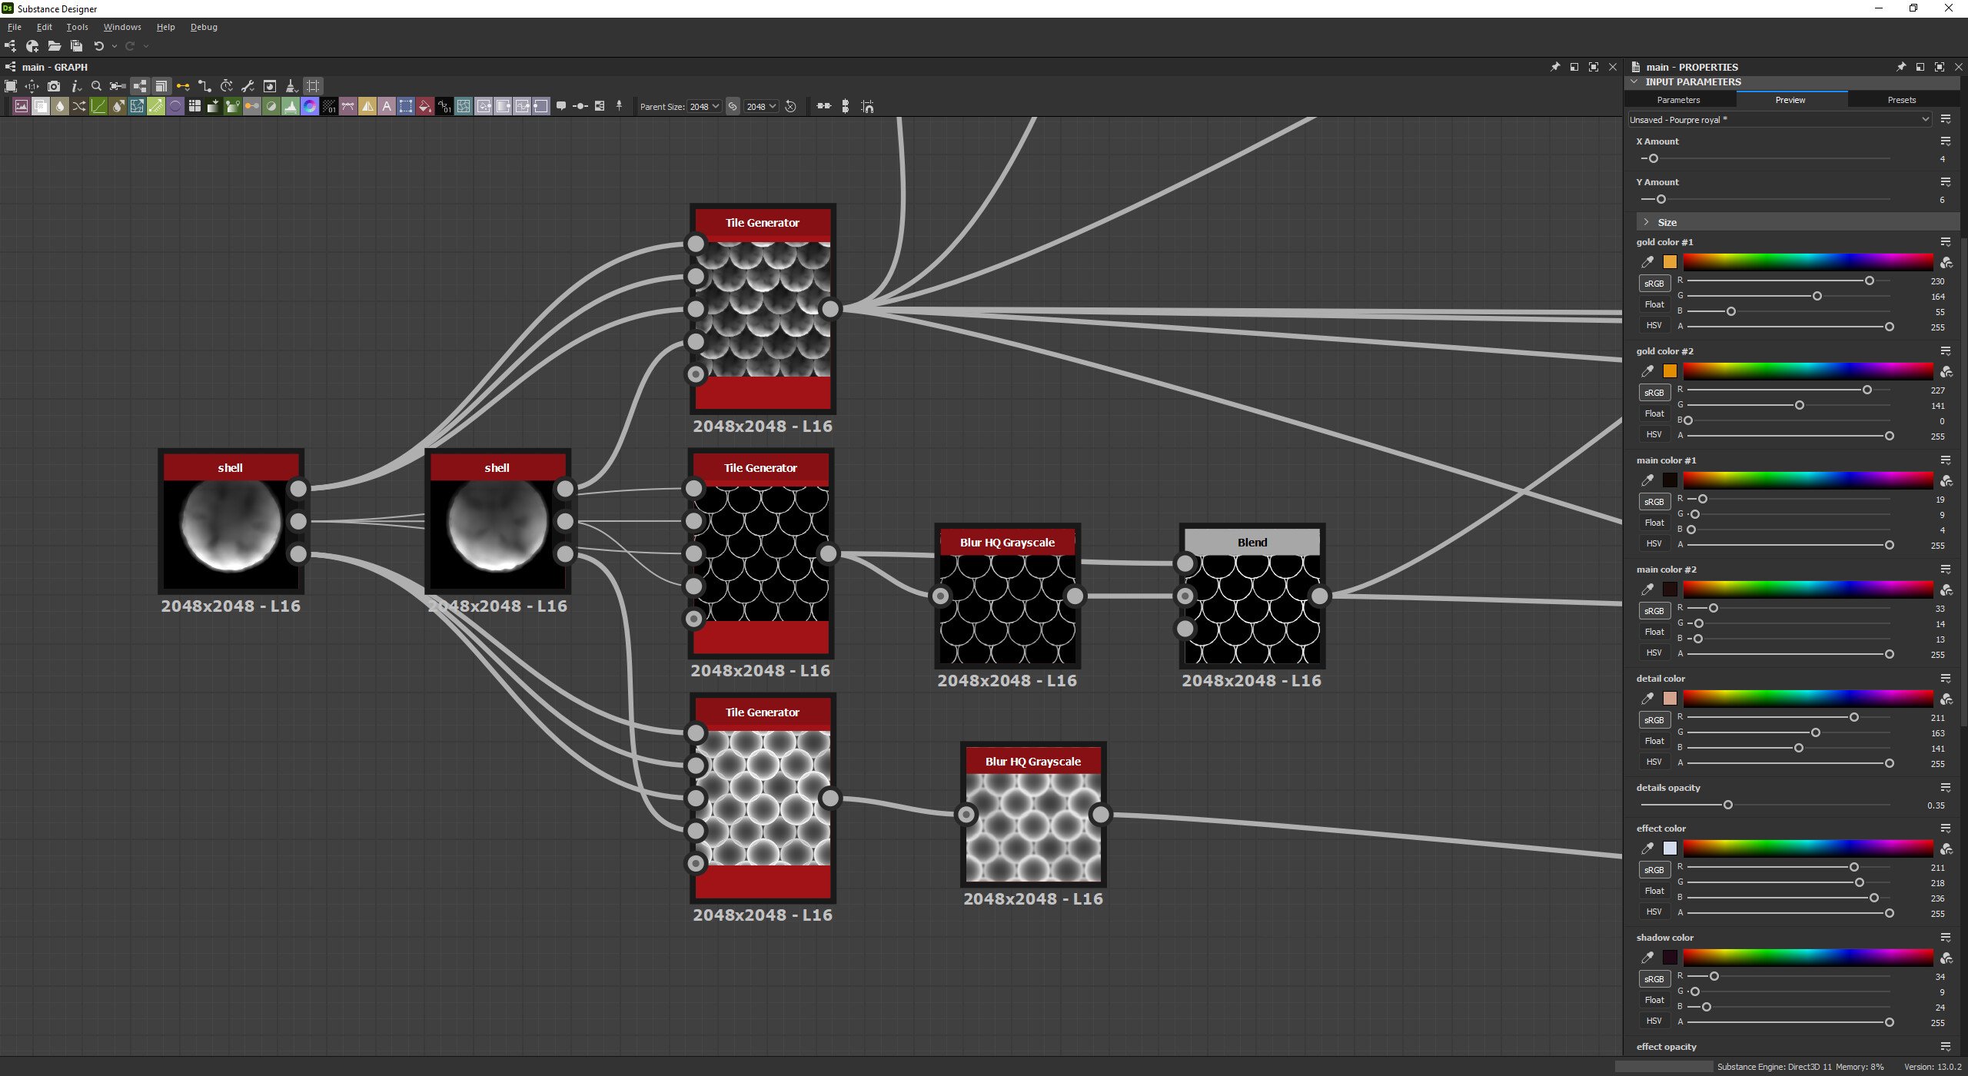Click the eyedropper for gold color #1
Viewport: 1968px width, 1076px height.
(x=1648, y=261)
